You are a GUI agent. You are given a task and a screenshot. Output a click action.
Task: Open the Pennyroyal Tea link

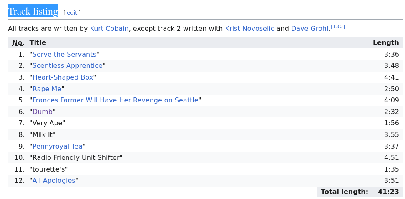(x=57, y=146)
